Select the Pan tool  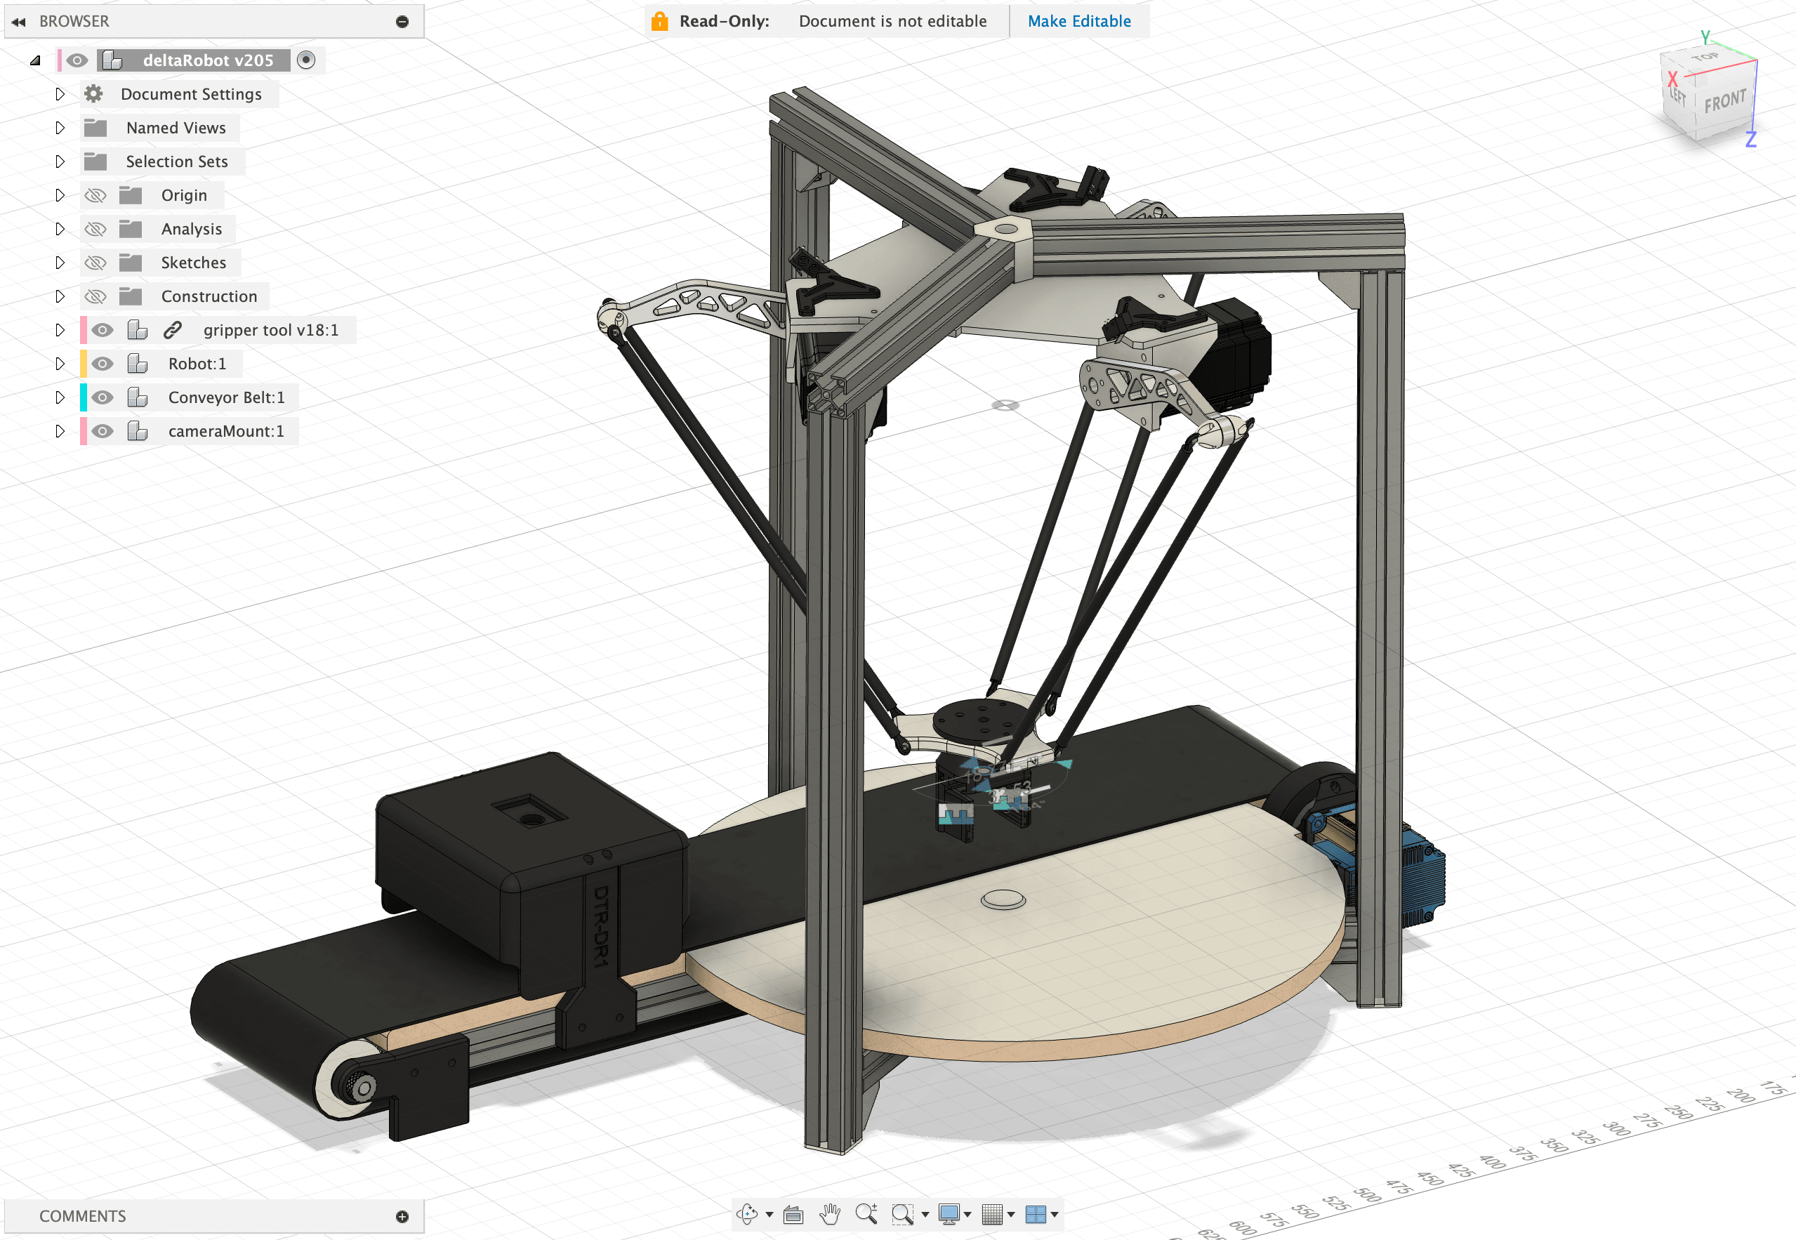(831, 1213)
